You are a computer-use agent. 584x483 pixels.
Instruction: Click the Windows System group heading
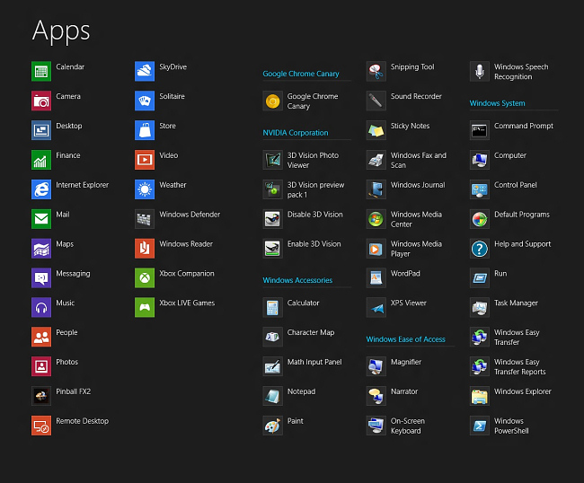497,103
